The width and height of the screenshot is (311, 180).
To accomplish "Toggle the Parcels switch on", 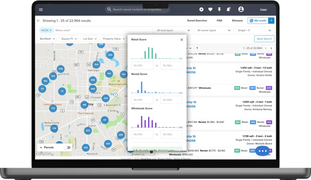I will point(67,148).
